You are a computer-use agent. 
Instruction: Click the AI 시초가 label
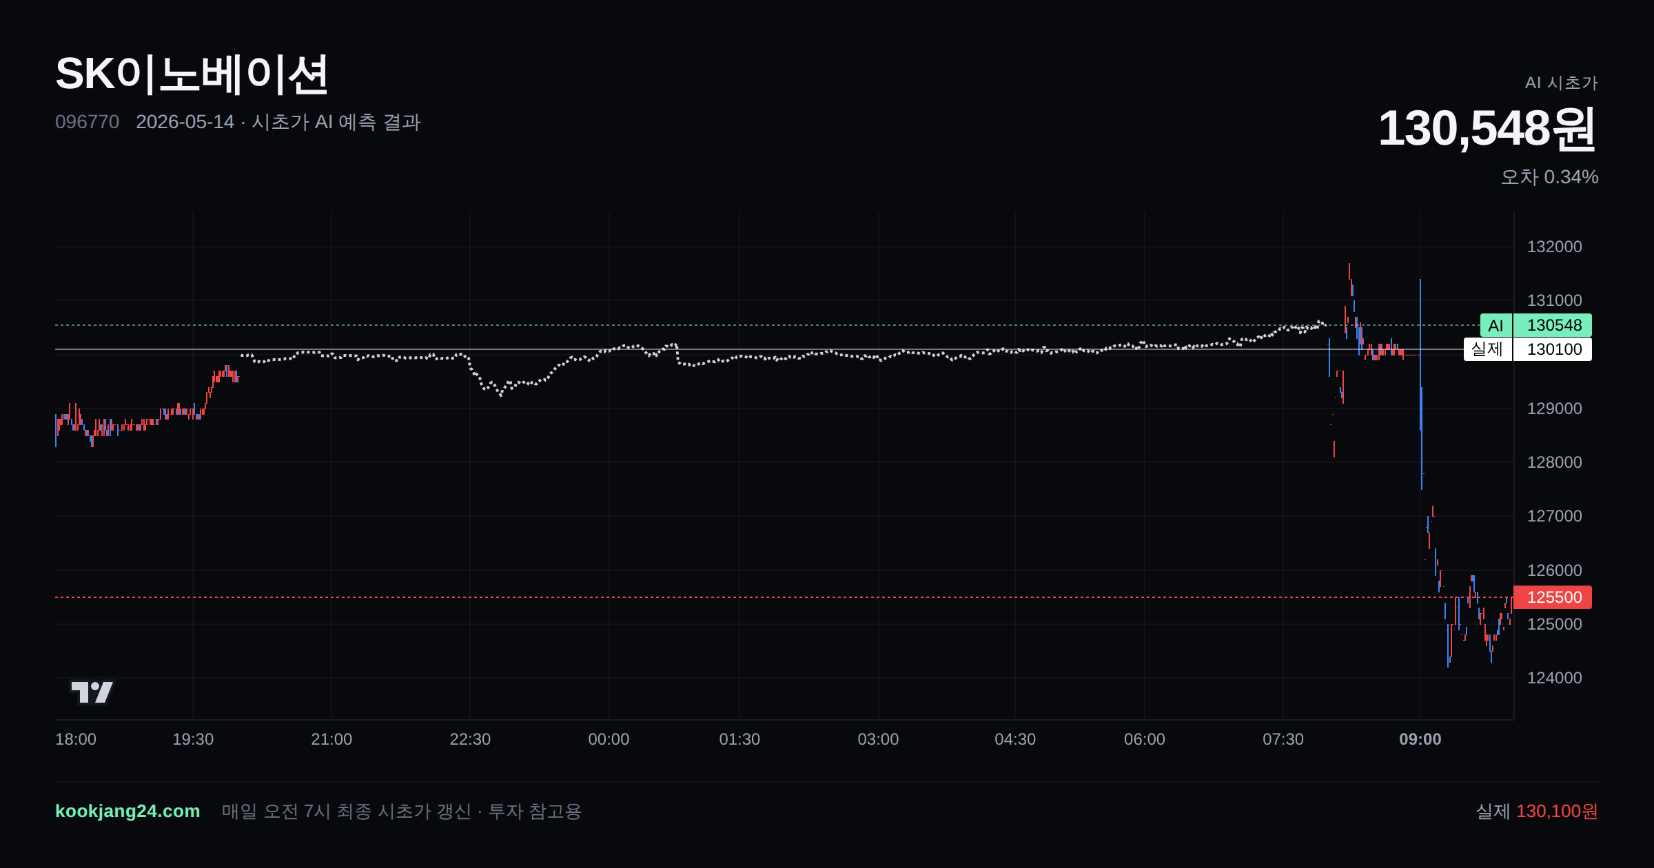point(1561,83)
